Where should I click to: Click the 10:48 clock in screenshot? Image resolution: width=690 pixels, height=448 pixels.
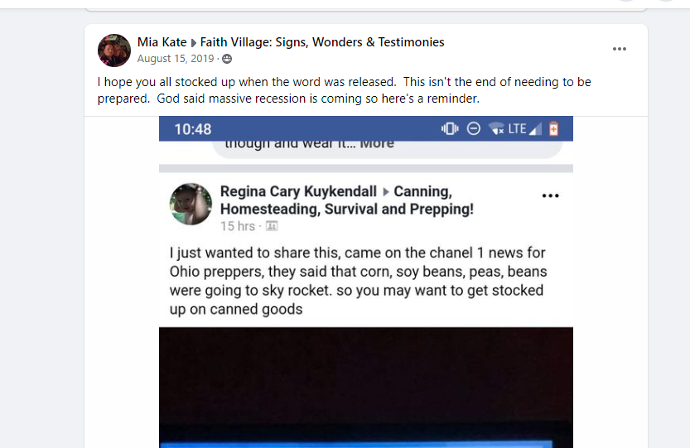coord(193,129)
